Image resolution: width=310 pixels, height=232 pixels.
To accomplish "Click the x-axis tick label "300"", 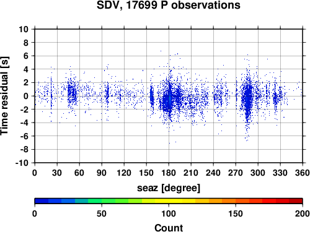I will pos(258,173).
